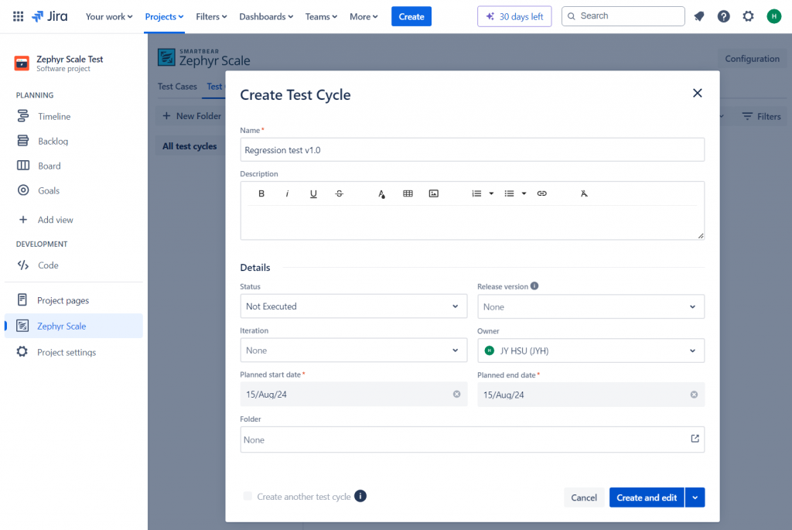This screenshot has width=792, height=530.
Task: Click into the Description text area
Action: tap(473, 222)
